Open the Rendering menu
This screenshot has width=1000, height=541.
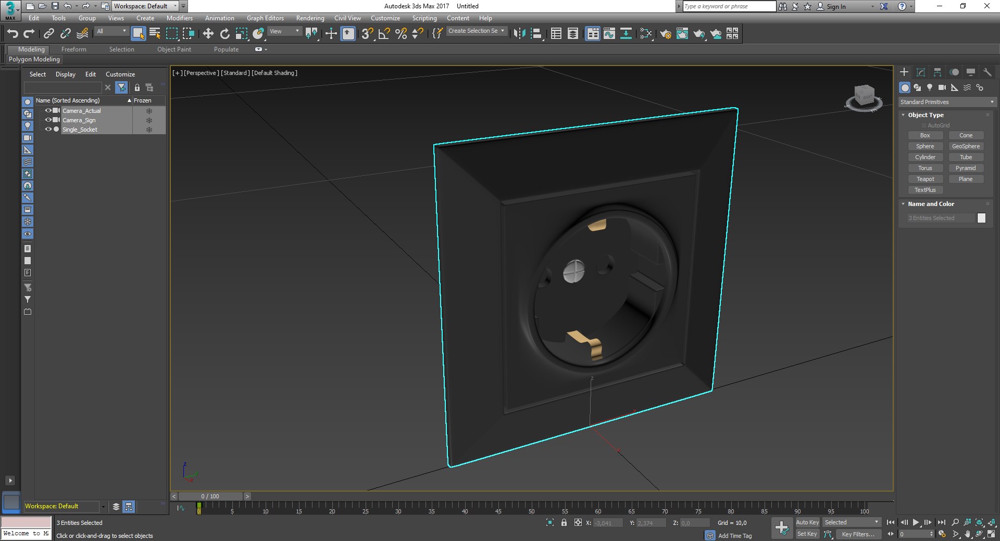(310, 18)
